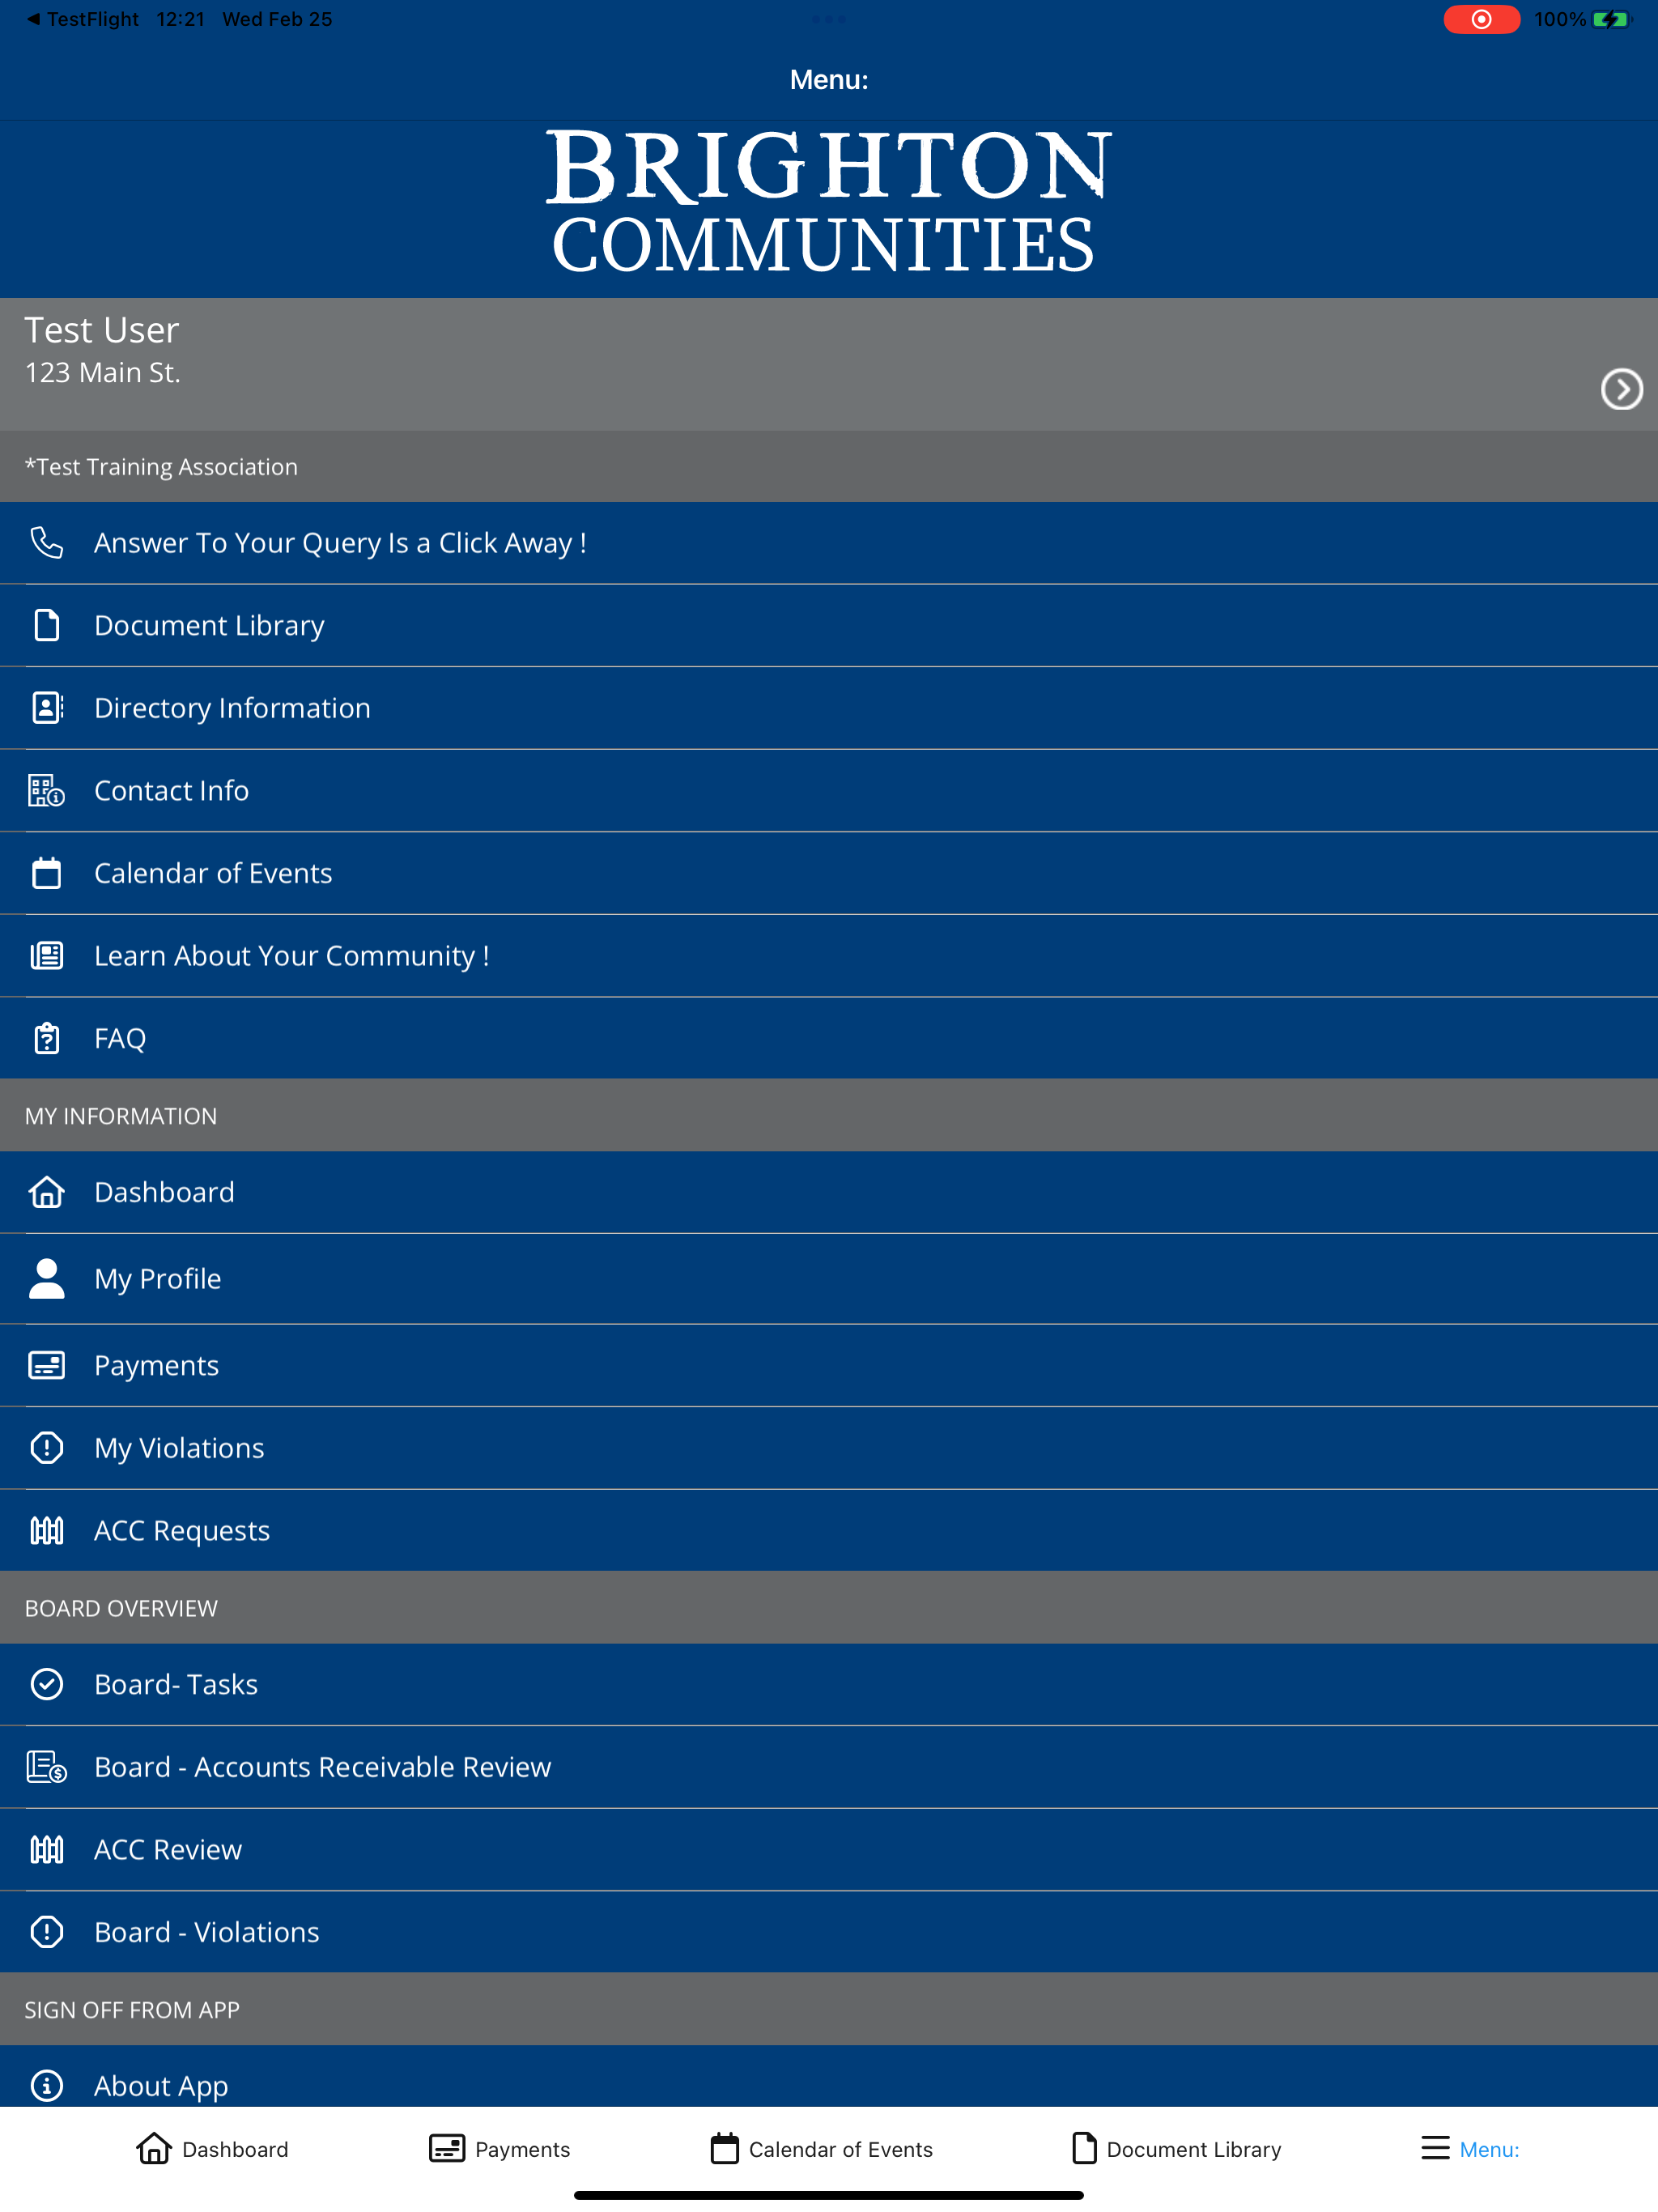Open the Contact Info menu item

(829, 791)
